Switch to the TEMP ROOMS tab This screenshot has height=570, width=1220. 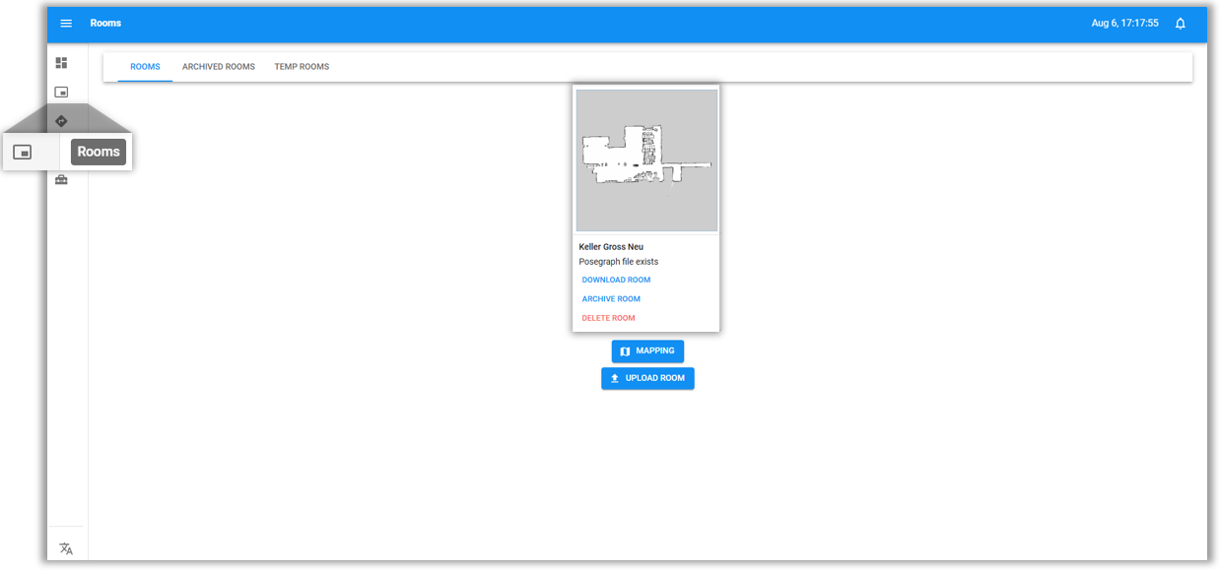click(x=302, y=67)
